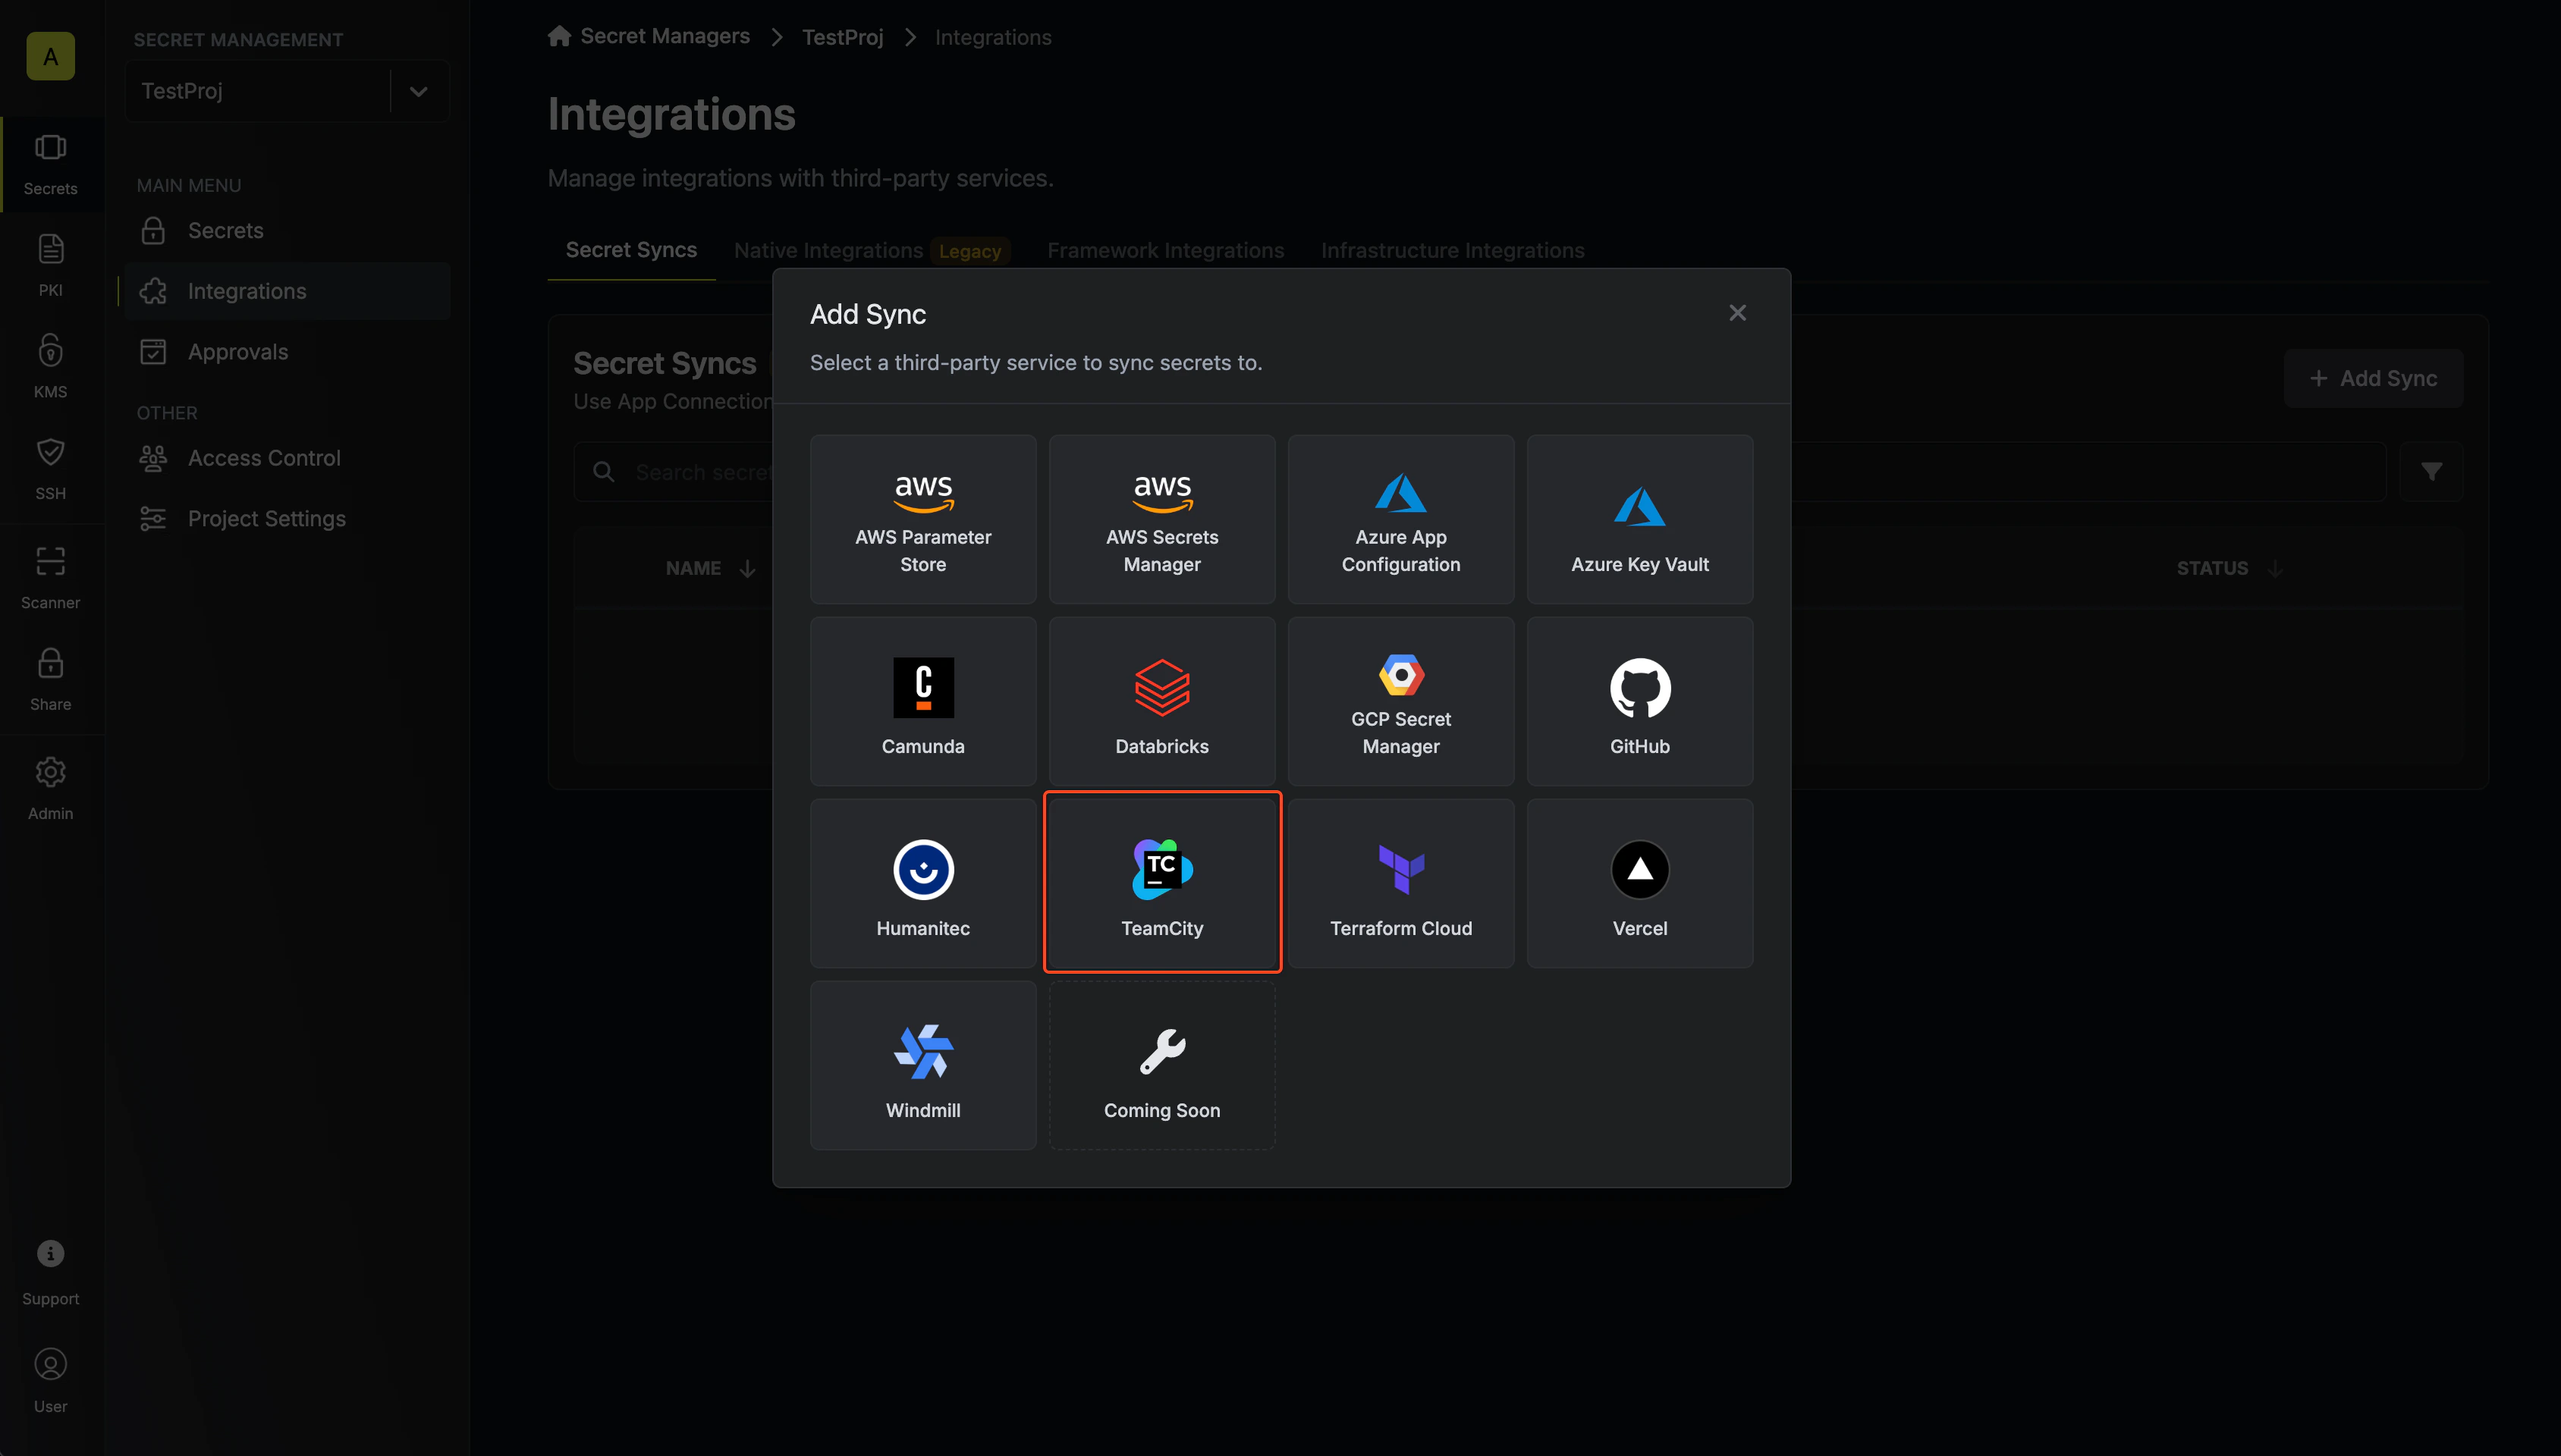Pick the Terraform Cloud sync tile
2561x1456 pixels.
(x=1401, y=883)
